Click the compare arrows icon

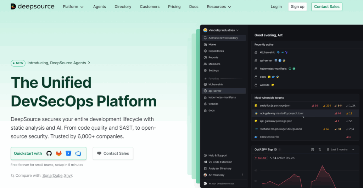(12, 176)
